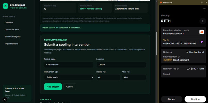Click the info icon next to To
The width and height of the screenshot is (208, 103).
pyautogui.click(x=168, y=40)
